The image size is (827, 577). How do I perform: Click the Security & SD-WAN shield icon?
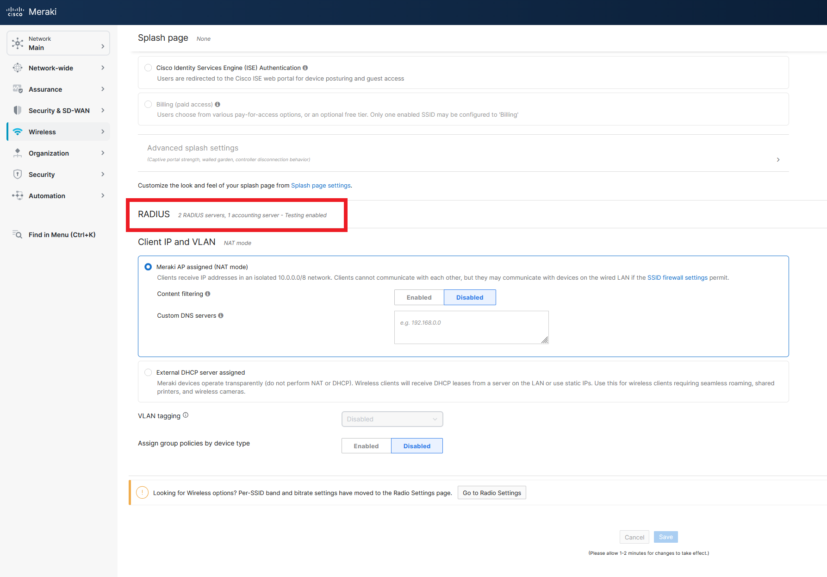pyautogui.click(x=18, y=110)
